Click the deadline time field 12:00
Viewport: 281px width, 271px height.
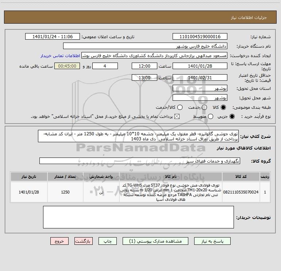coord(145,66)
